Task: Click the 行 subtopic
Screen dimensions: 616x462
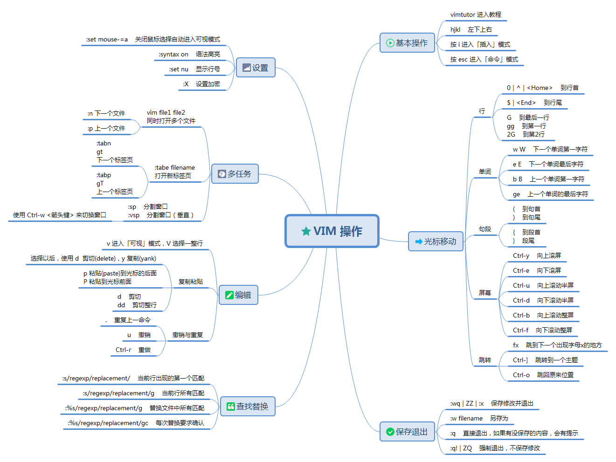Action: pyautogui.click(x=482, y=111)
